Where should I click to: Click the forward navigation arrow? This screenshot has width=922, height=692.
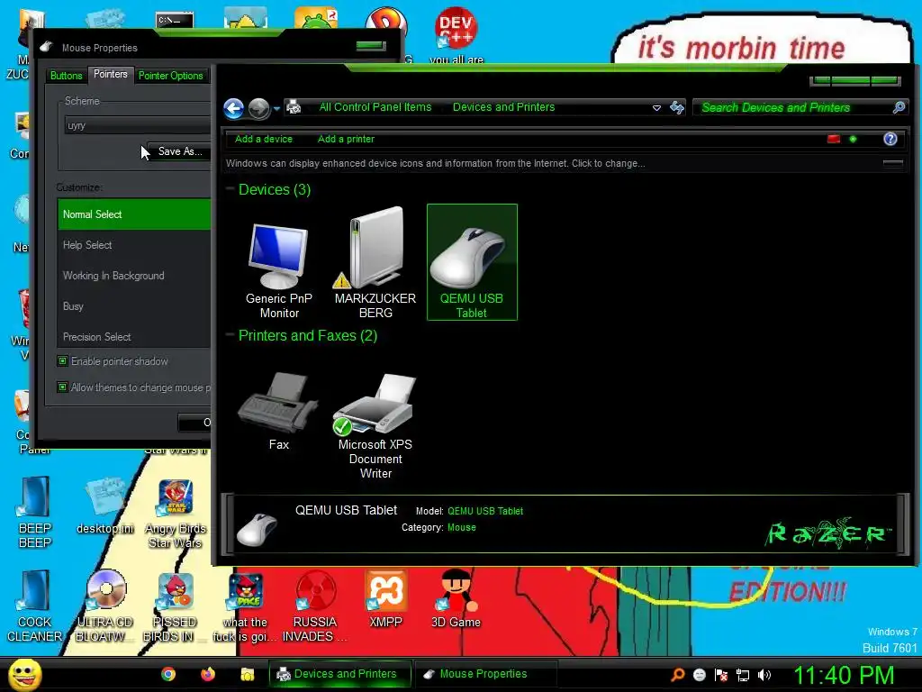click(258, 108)
